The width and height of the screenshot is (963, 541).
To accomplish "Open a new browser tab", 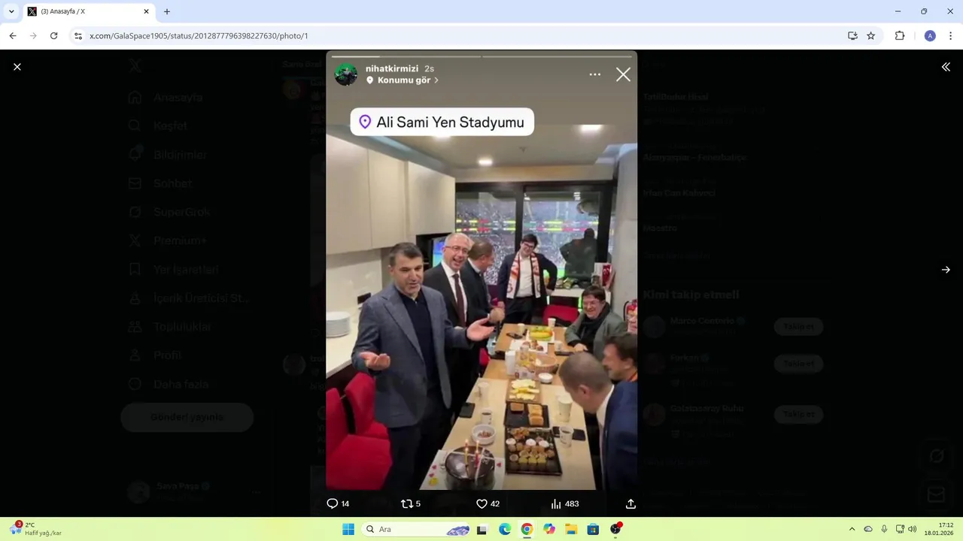I will (x=167, y=11).
